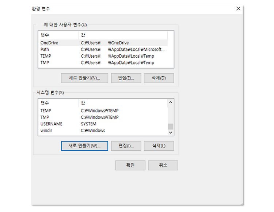This screenshot has height=212, width=274.
Task: Click the system list scroll up arrow
Action: click(171, 102)
